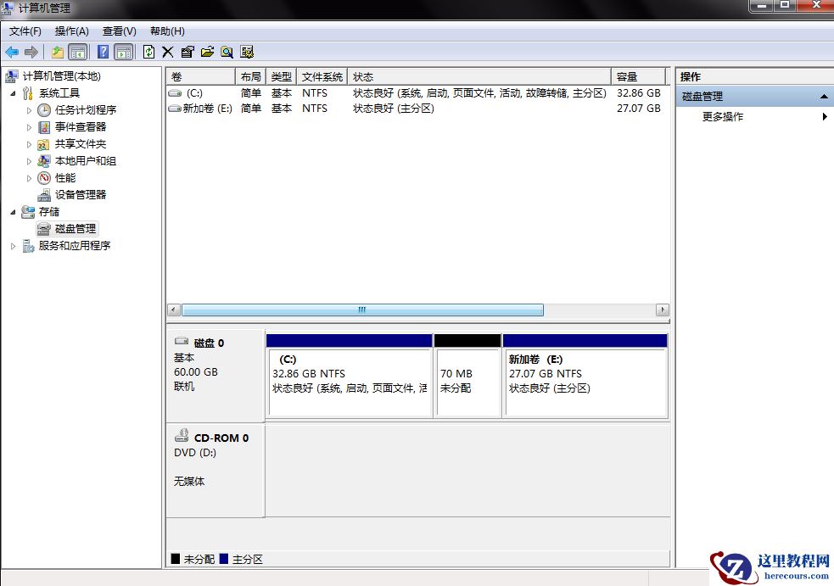834x586 pixels.
Task: Open the properties toolbar icon
Action: point(188,51)
